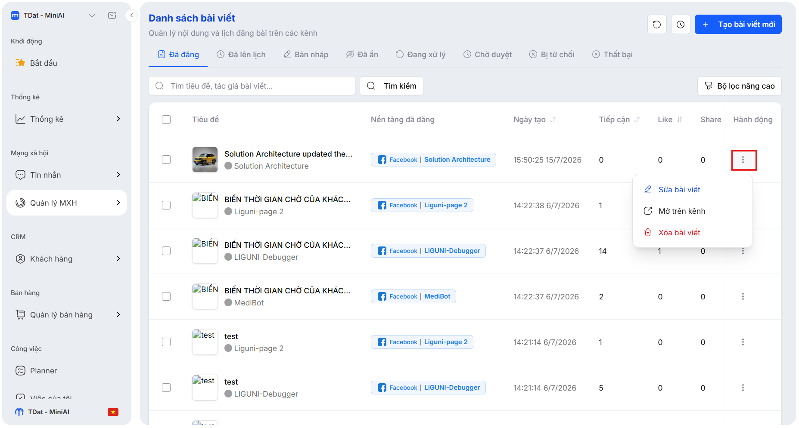Check the BIẾN Liguni-page 2 row checkbox
Screen dimensions: 799x428
[x=166, y=206]
